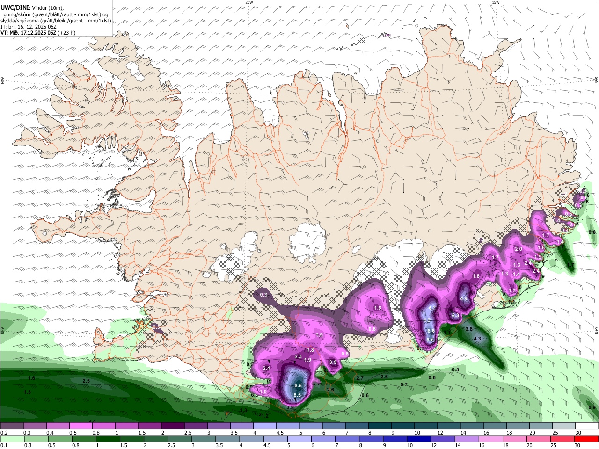Screen dimensions: 599x449
Task: Click the 2.3 snowfall value
Action: click(x=298, y=357)
